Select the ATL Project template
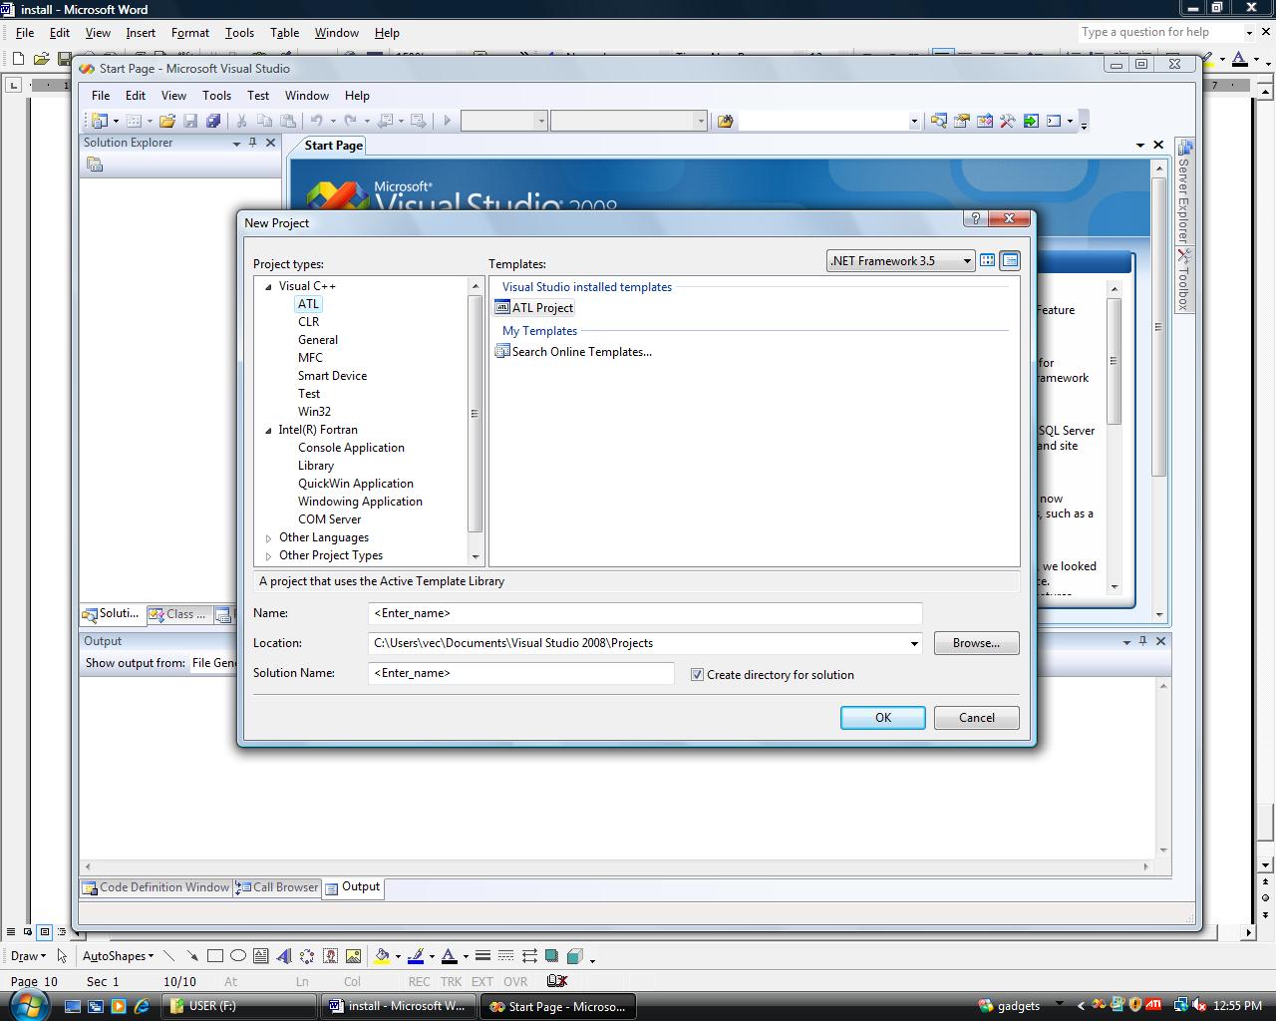 coord(534,308)
